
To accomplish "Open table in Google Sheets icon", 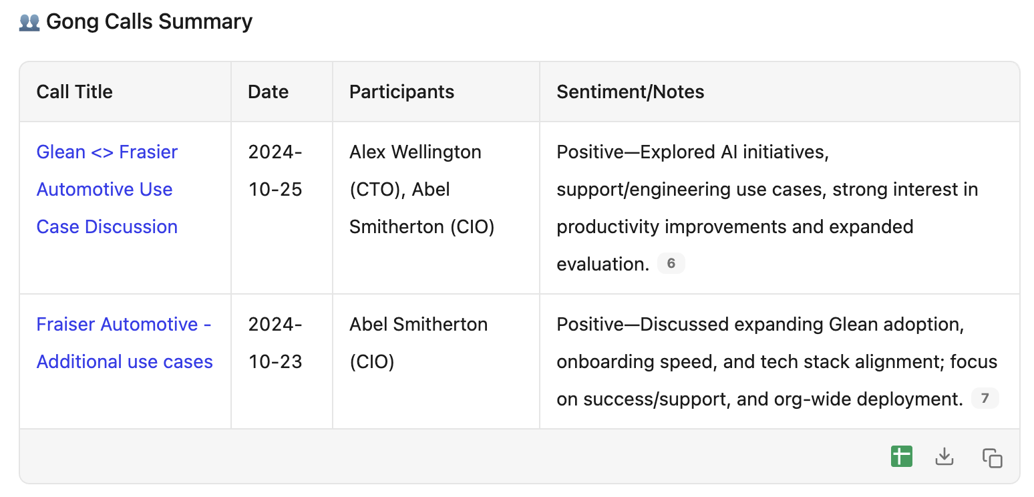I will coord(902,457).
